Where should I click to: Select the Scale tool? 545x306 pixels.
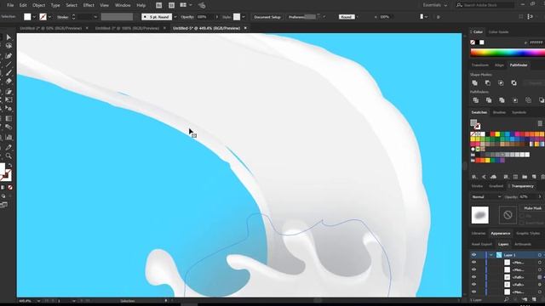(9, 92)
